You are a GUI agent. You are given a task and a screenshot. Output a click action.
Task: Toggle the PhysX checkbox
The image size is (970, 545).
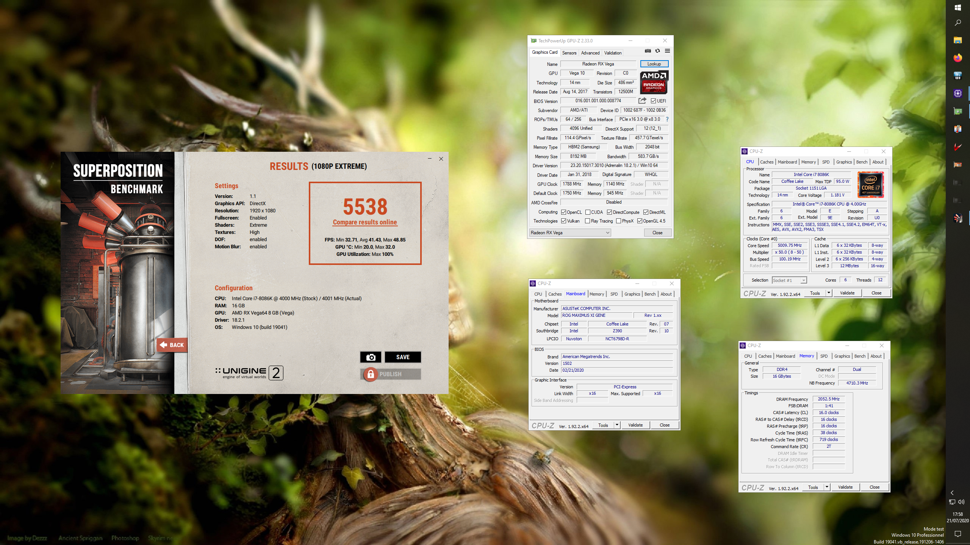point(618,221)
